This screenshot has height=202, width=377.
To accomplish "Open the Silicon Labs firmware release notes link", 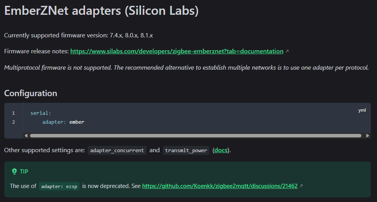I will pyautogui.click(x=177, y=51).
